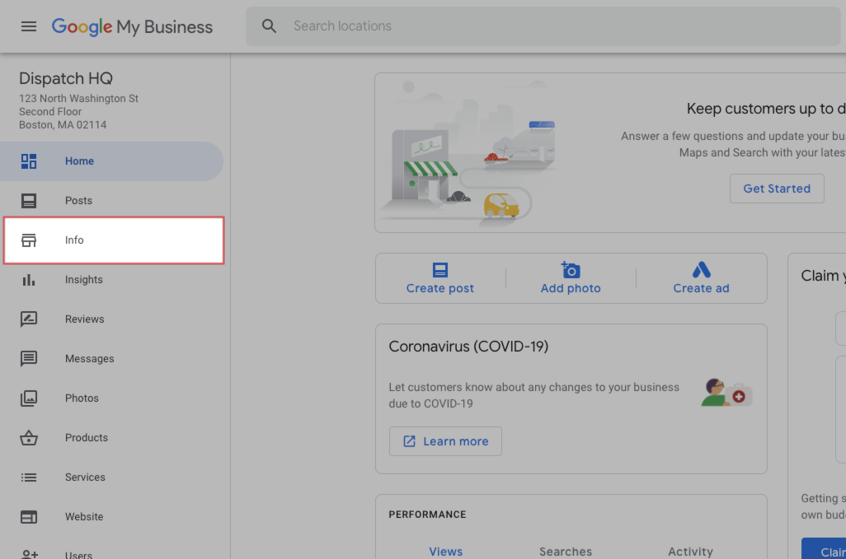Click Learn more in the COVID-19 card

click(445, 441)
